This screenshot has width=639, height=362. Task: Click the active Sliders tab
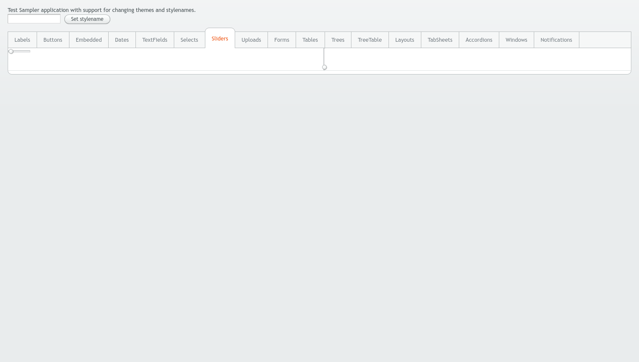coord(220,38)
